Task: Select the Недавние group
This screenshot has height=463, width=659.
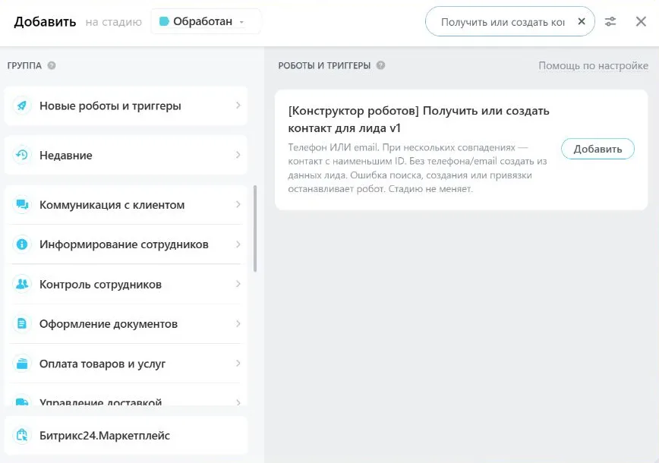Action: point(126,155)
